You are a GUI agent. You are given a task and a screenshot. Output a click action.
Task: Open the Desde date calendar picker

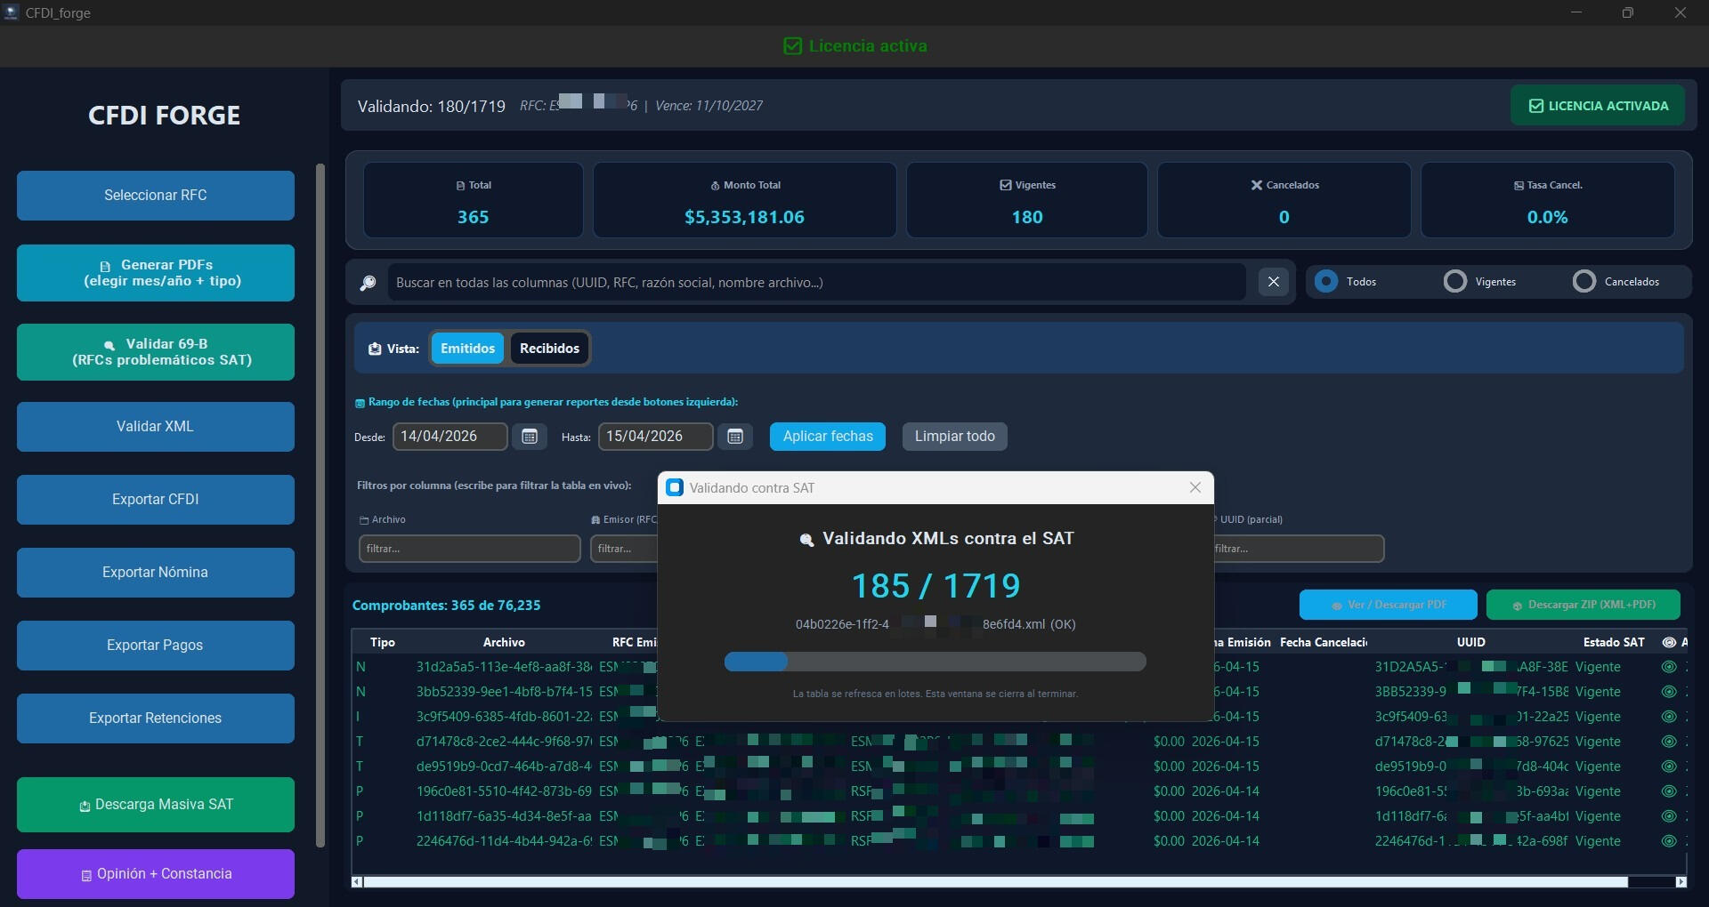(x=530, y=437)
